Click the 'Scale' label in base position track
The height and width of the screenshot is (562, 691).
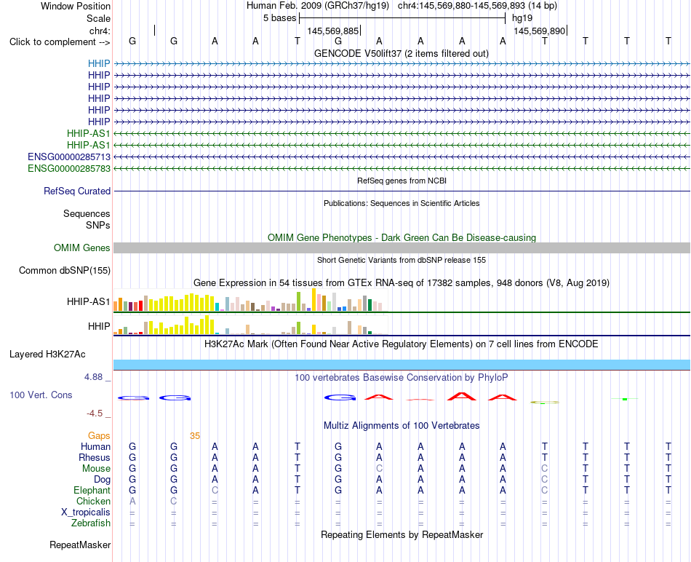(x=98, y=18)
